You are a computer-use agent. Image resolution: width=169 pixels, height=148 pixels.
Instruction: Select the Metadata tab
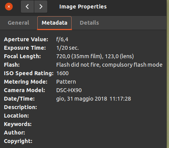(54, 23)
